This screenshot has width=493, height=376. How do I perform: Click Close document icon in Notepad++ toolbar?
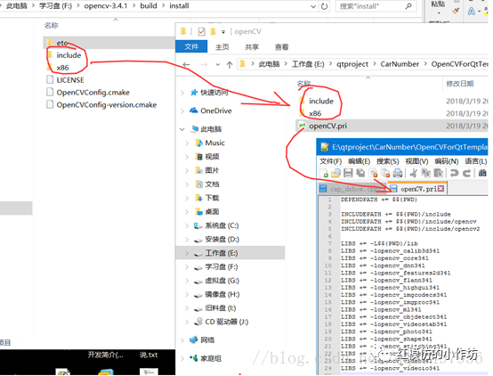pos(373,173)
